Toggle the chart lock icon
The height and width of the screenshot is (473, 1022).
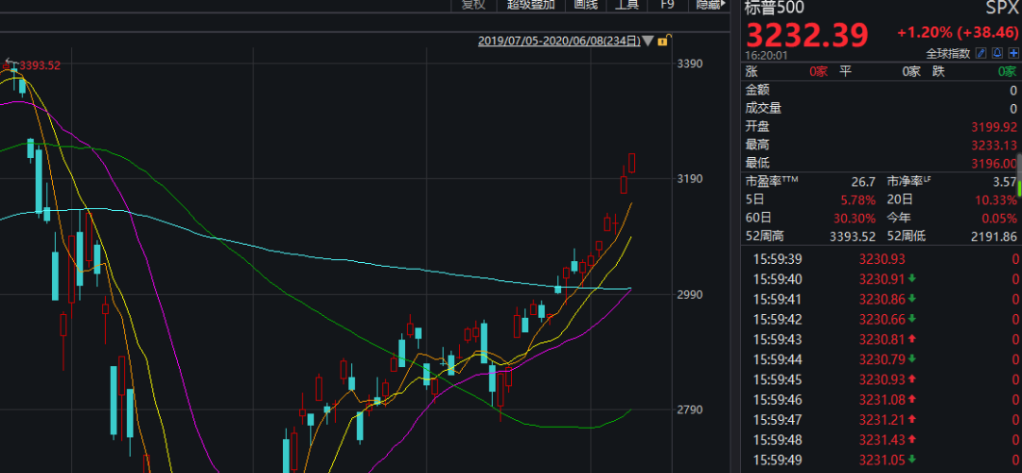coord(662,41)
